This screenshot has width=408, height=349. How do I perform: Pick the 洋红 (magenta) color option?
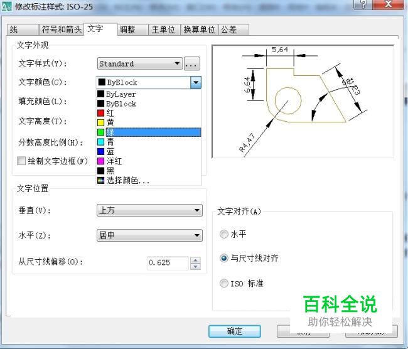click(x=149, y=161)
